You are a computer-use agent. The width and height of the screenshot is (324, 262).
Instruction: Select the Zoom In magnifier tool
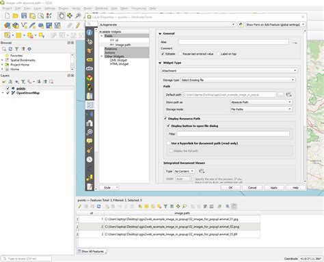pyautogui.click(x=78, y=16)
